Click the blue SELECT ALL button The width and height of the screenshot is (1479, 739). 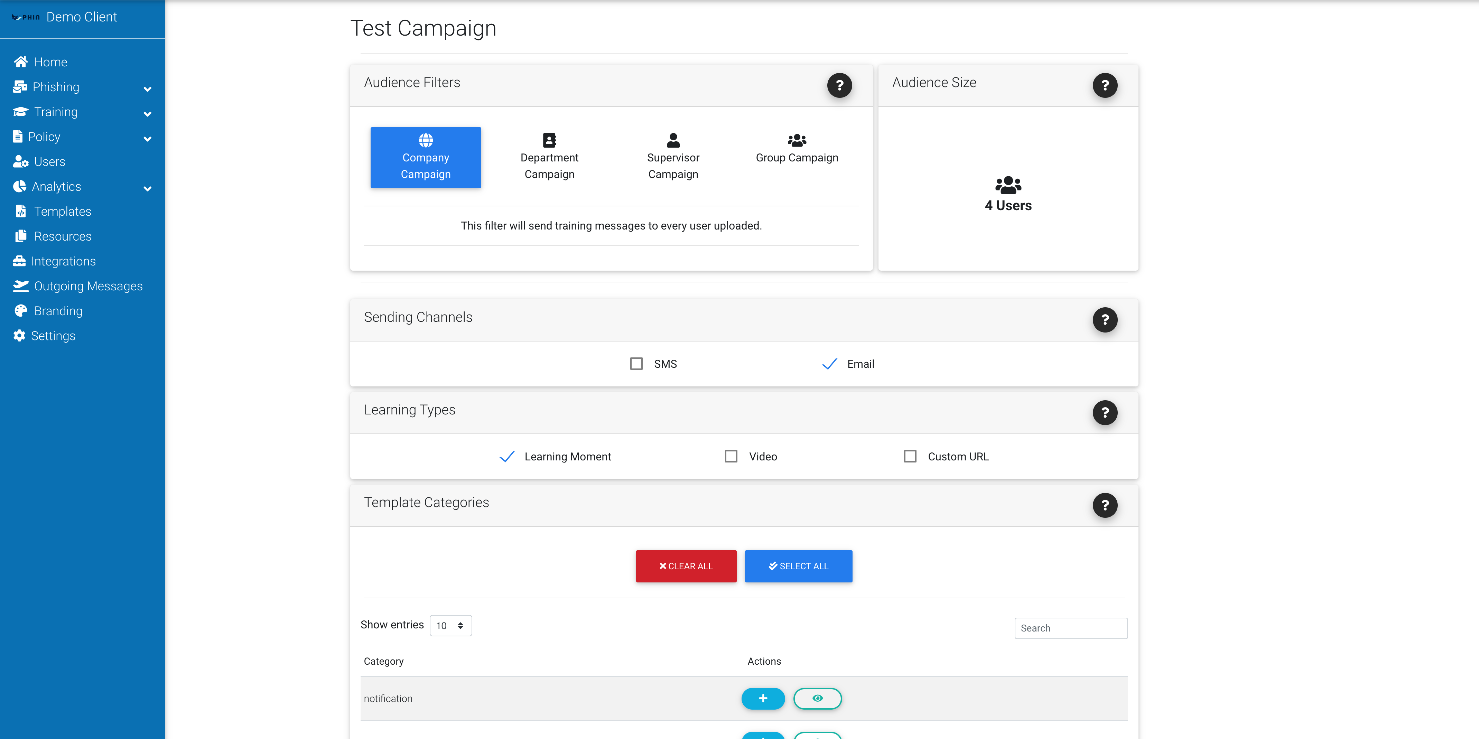coord(799,566)
